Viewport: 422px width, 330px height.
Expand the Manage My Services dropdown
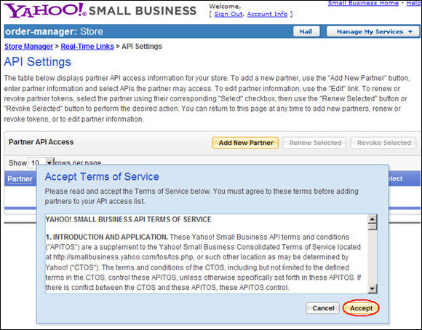point(373,31)
